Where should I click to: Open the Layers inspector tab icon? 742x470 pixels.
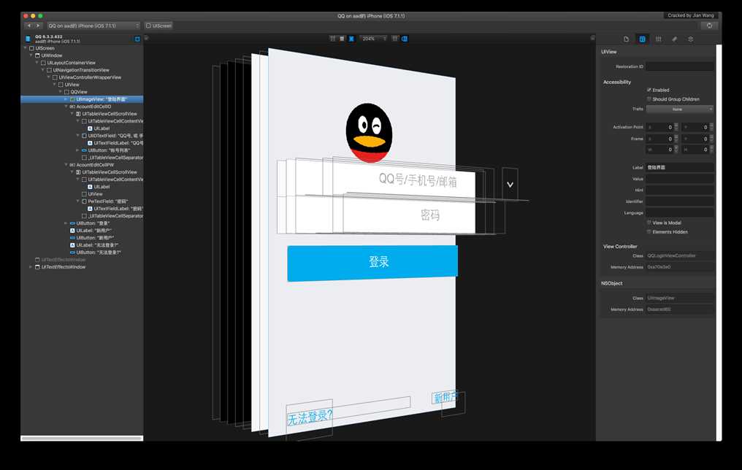[690, 39]
